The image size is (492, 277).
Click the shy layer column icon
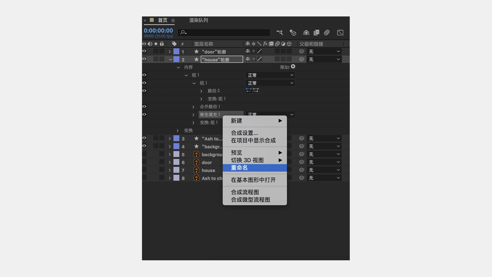pyautogui.click(x=247, y=44)
